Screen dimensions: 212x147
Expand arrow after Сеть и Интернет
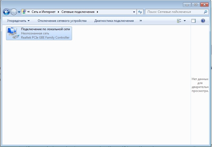point(59,12)
